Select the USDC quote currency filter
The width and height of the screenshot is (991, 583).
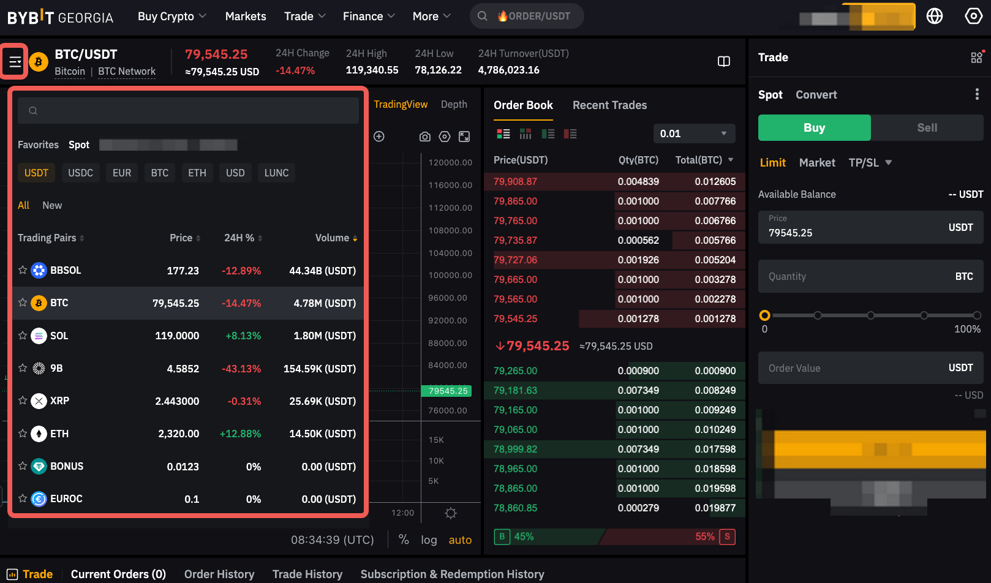(x=80, y=173)
